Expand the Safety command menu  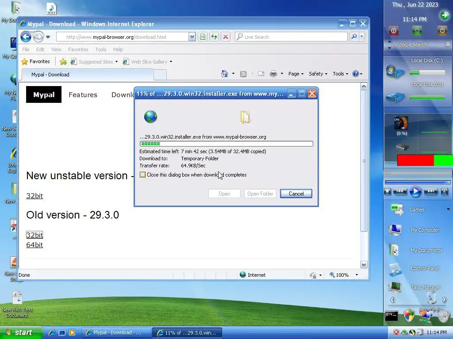(318, 74)
